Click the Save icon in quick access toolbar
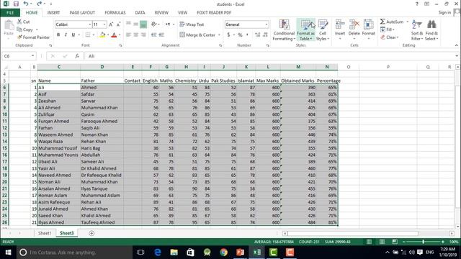Viewport: 461px width, 259px height. (16, 4)
